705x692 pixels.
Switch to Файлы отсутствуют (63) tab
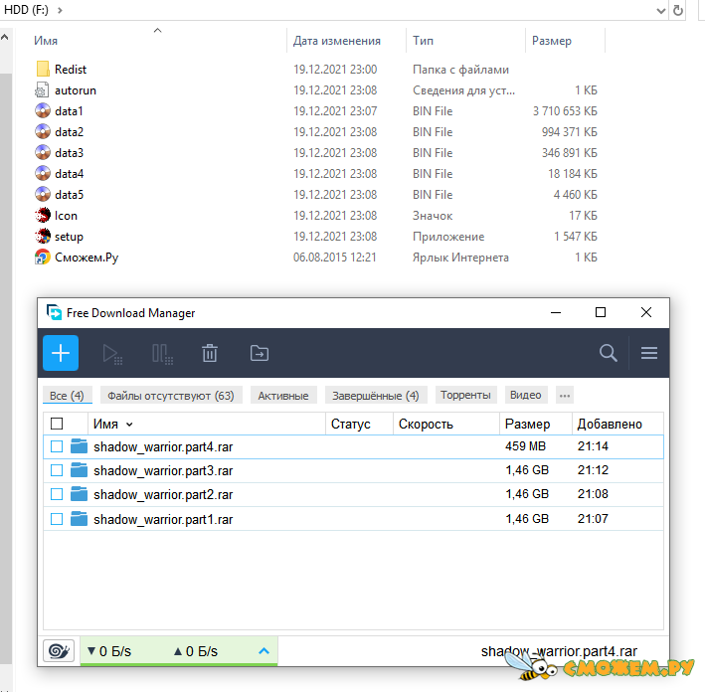click(x=171, y=396)
